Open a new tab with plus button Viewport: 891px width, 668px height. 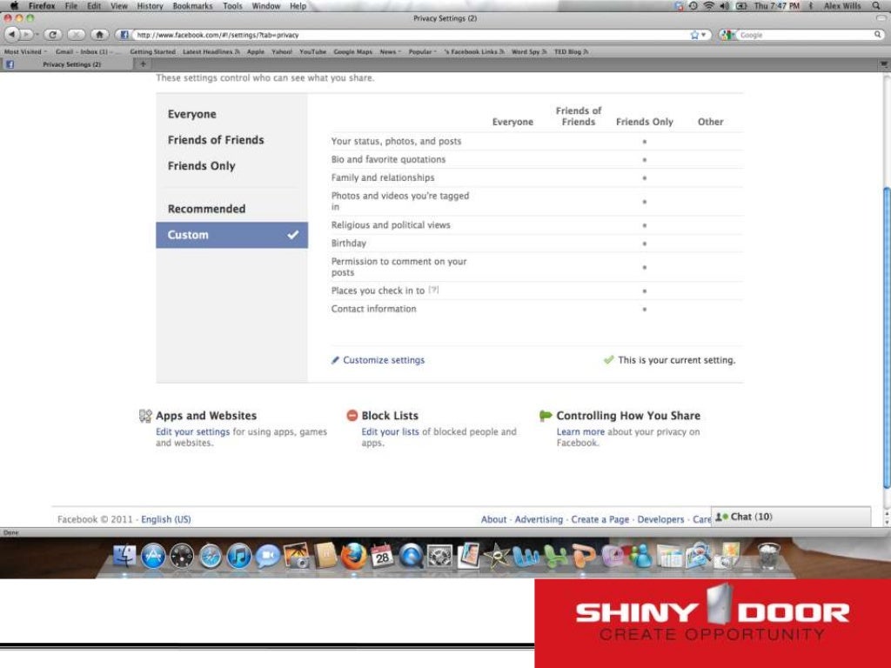click(x=144, y=64)
